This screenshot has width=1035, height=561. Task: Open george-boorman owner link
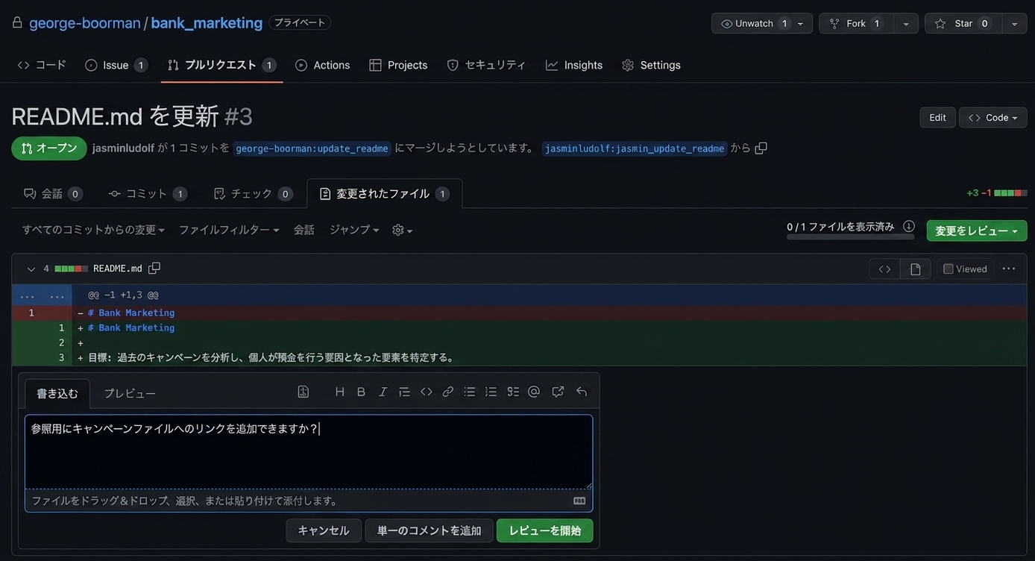click(85, 23)
